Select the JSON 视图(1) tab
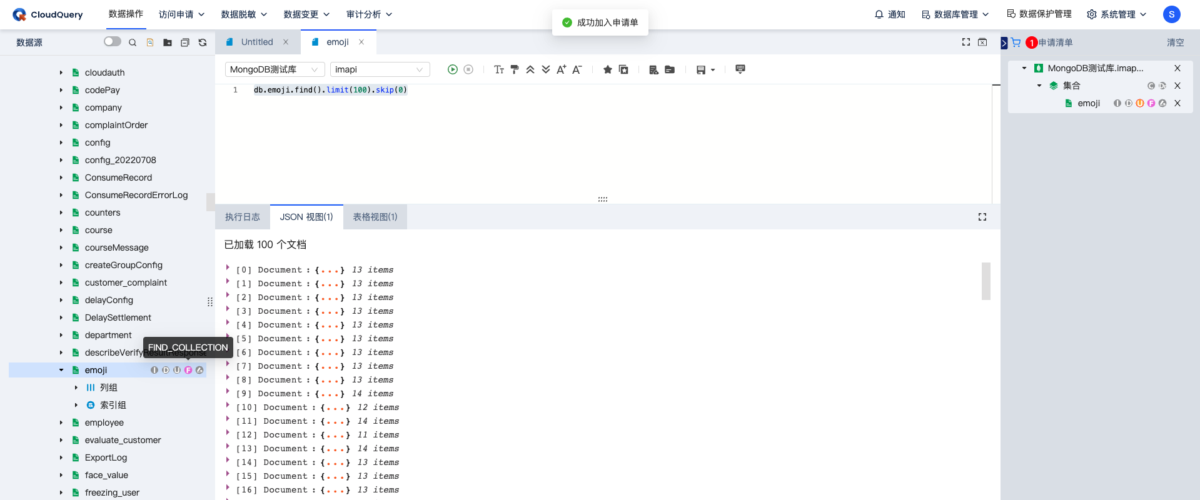 click(306, 217)
